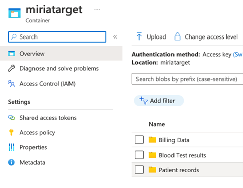The height and width of the screenshot is (188, 243).
Task: Focus the Search blobs by prefix field
Action: pyautogui.click(x=187, y=79)
